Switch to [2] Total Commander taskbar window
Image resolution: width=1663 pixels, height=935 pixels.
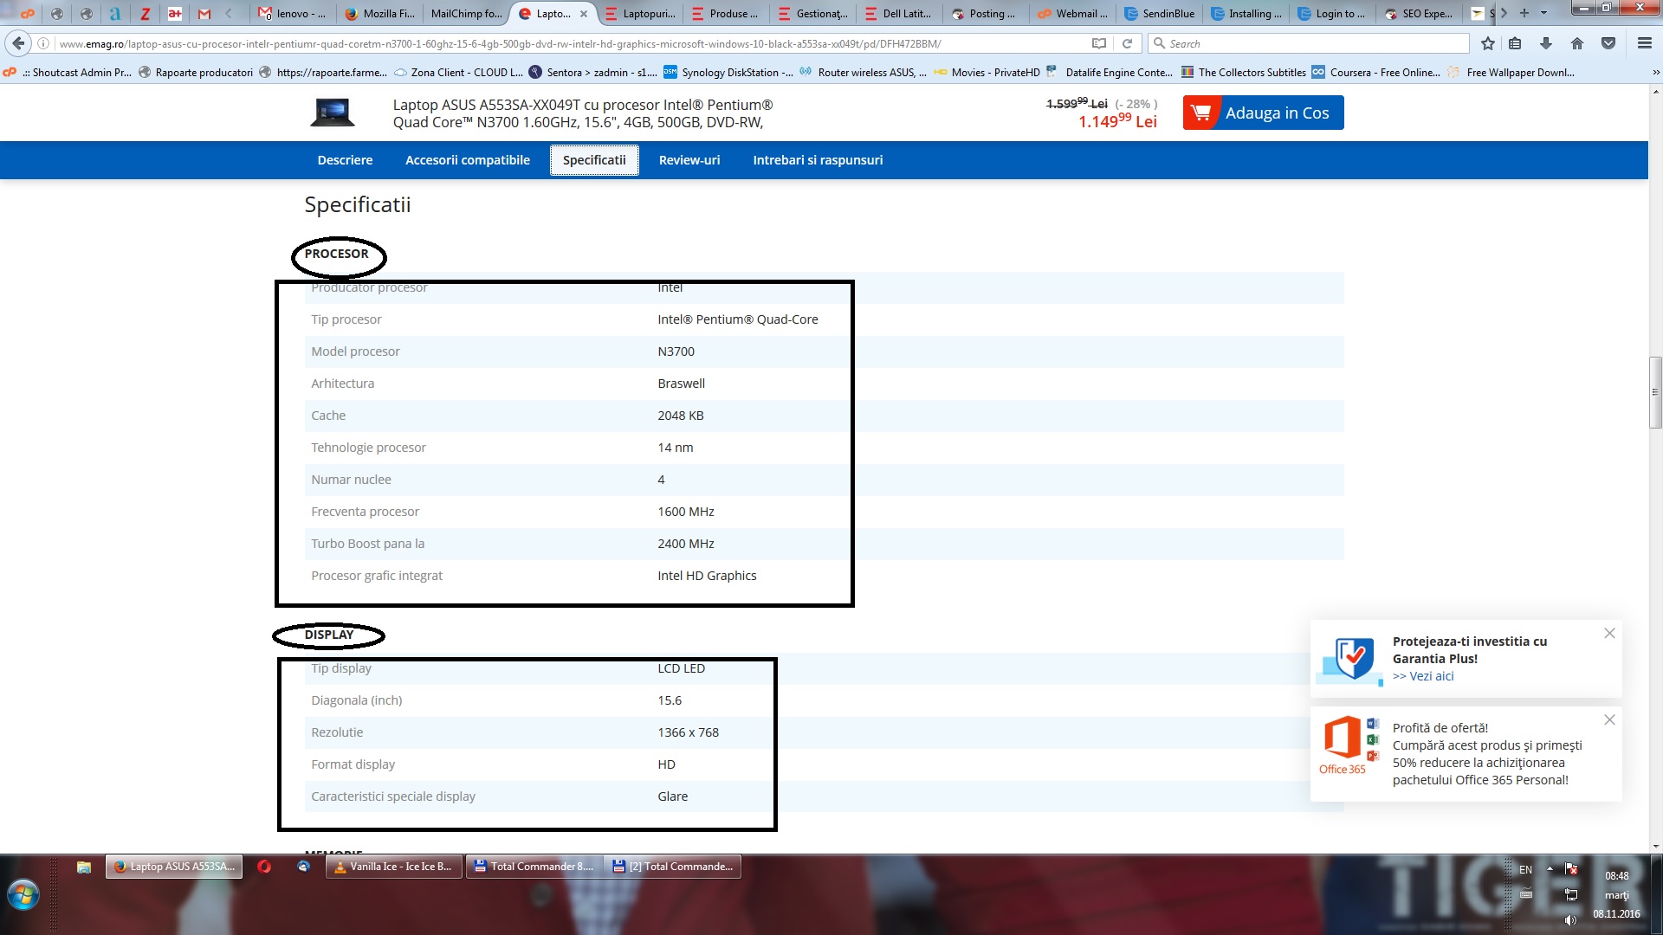click(x=673, y=867)
